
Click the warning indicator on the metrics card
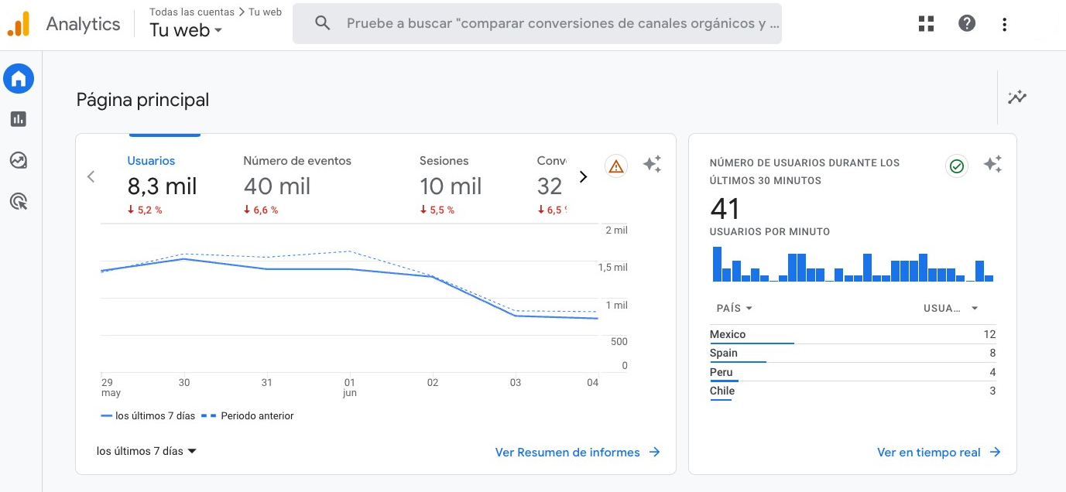tap(616, 166)
